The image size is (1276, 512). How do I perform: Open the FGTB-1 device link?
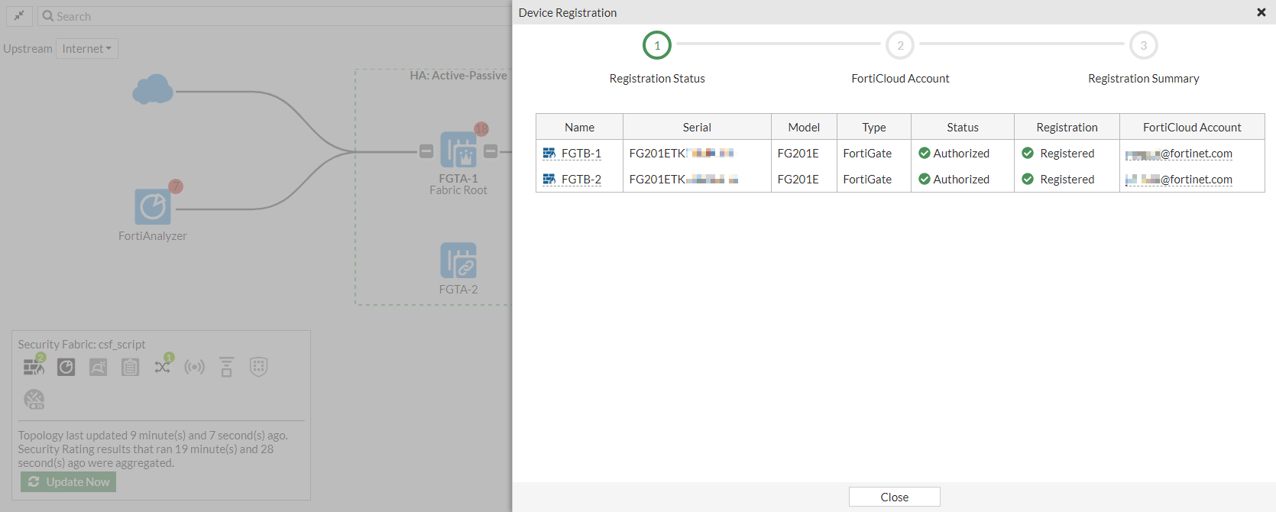[x=581, y=154]
